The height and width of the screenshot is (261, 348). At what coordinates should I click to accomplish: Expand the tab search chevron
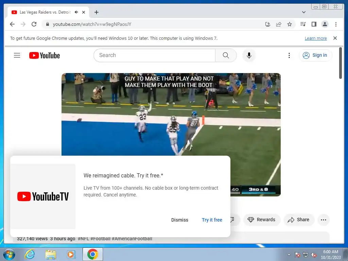[x=304, y=12]
